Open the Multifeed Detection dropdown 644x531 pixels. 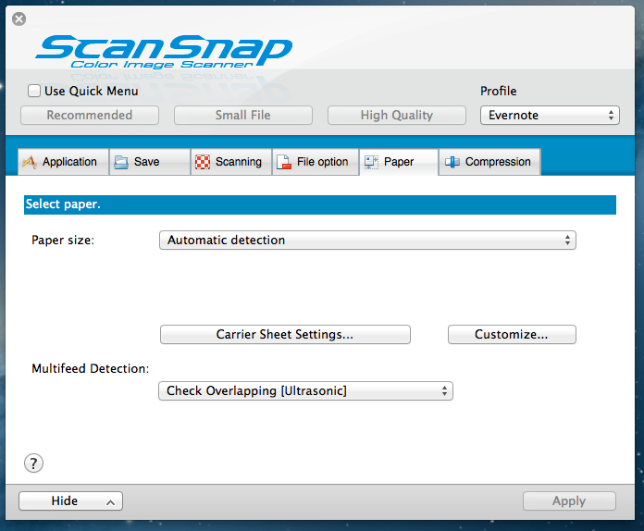click(305, 391)
